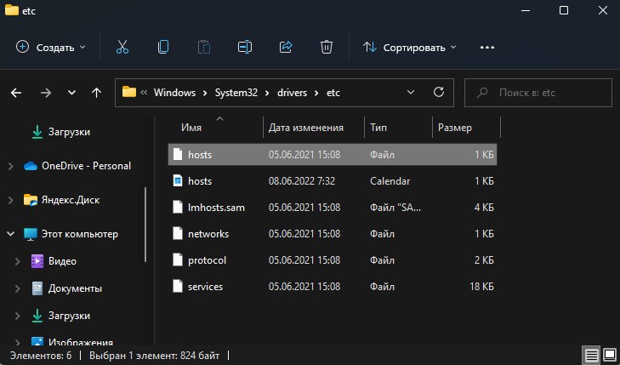Click the protocol file icon
The width and height of the screenshot is (620, 365).
click(x=178, y=259)
